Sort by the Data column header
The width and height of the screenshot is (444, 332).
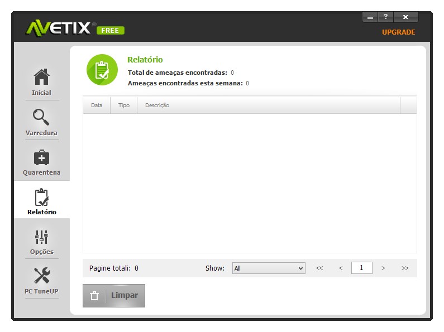97,105
